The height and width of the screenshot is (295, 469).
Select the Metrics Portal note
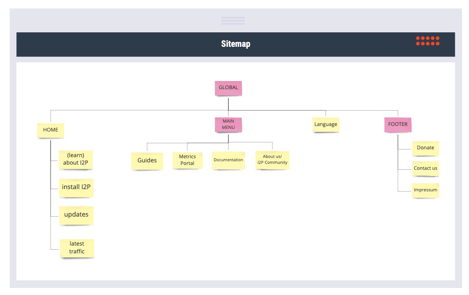[187, 160]
